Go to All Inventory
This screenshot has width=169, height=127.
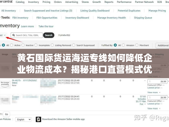8,11
